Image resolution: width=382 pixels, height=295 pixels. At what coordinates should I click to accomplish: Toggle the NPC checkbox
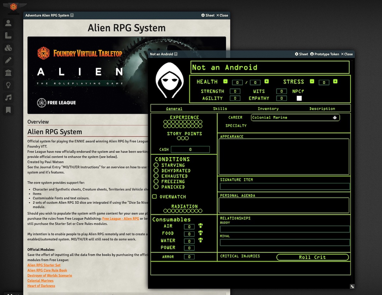pyautogui.click(x=299, y=98)
